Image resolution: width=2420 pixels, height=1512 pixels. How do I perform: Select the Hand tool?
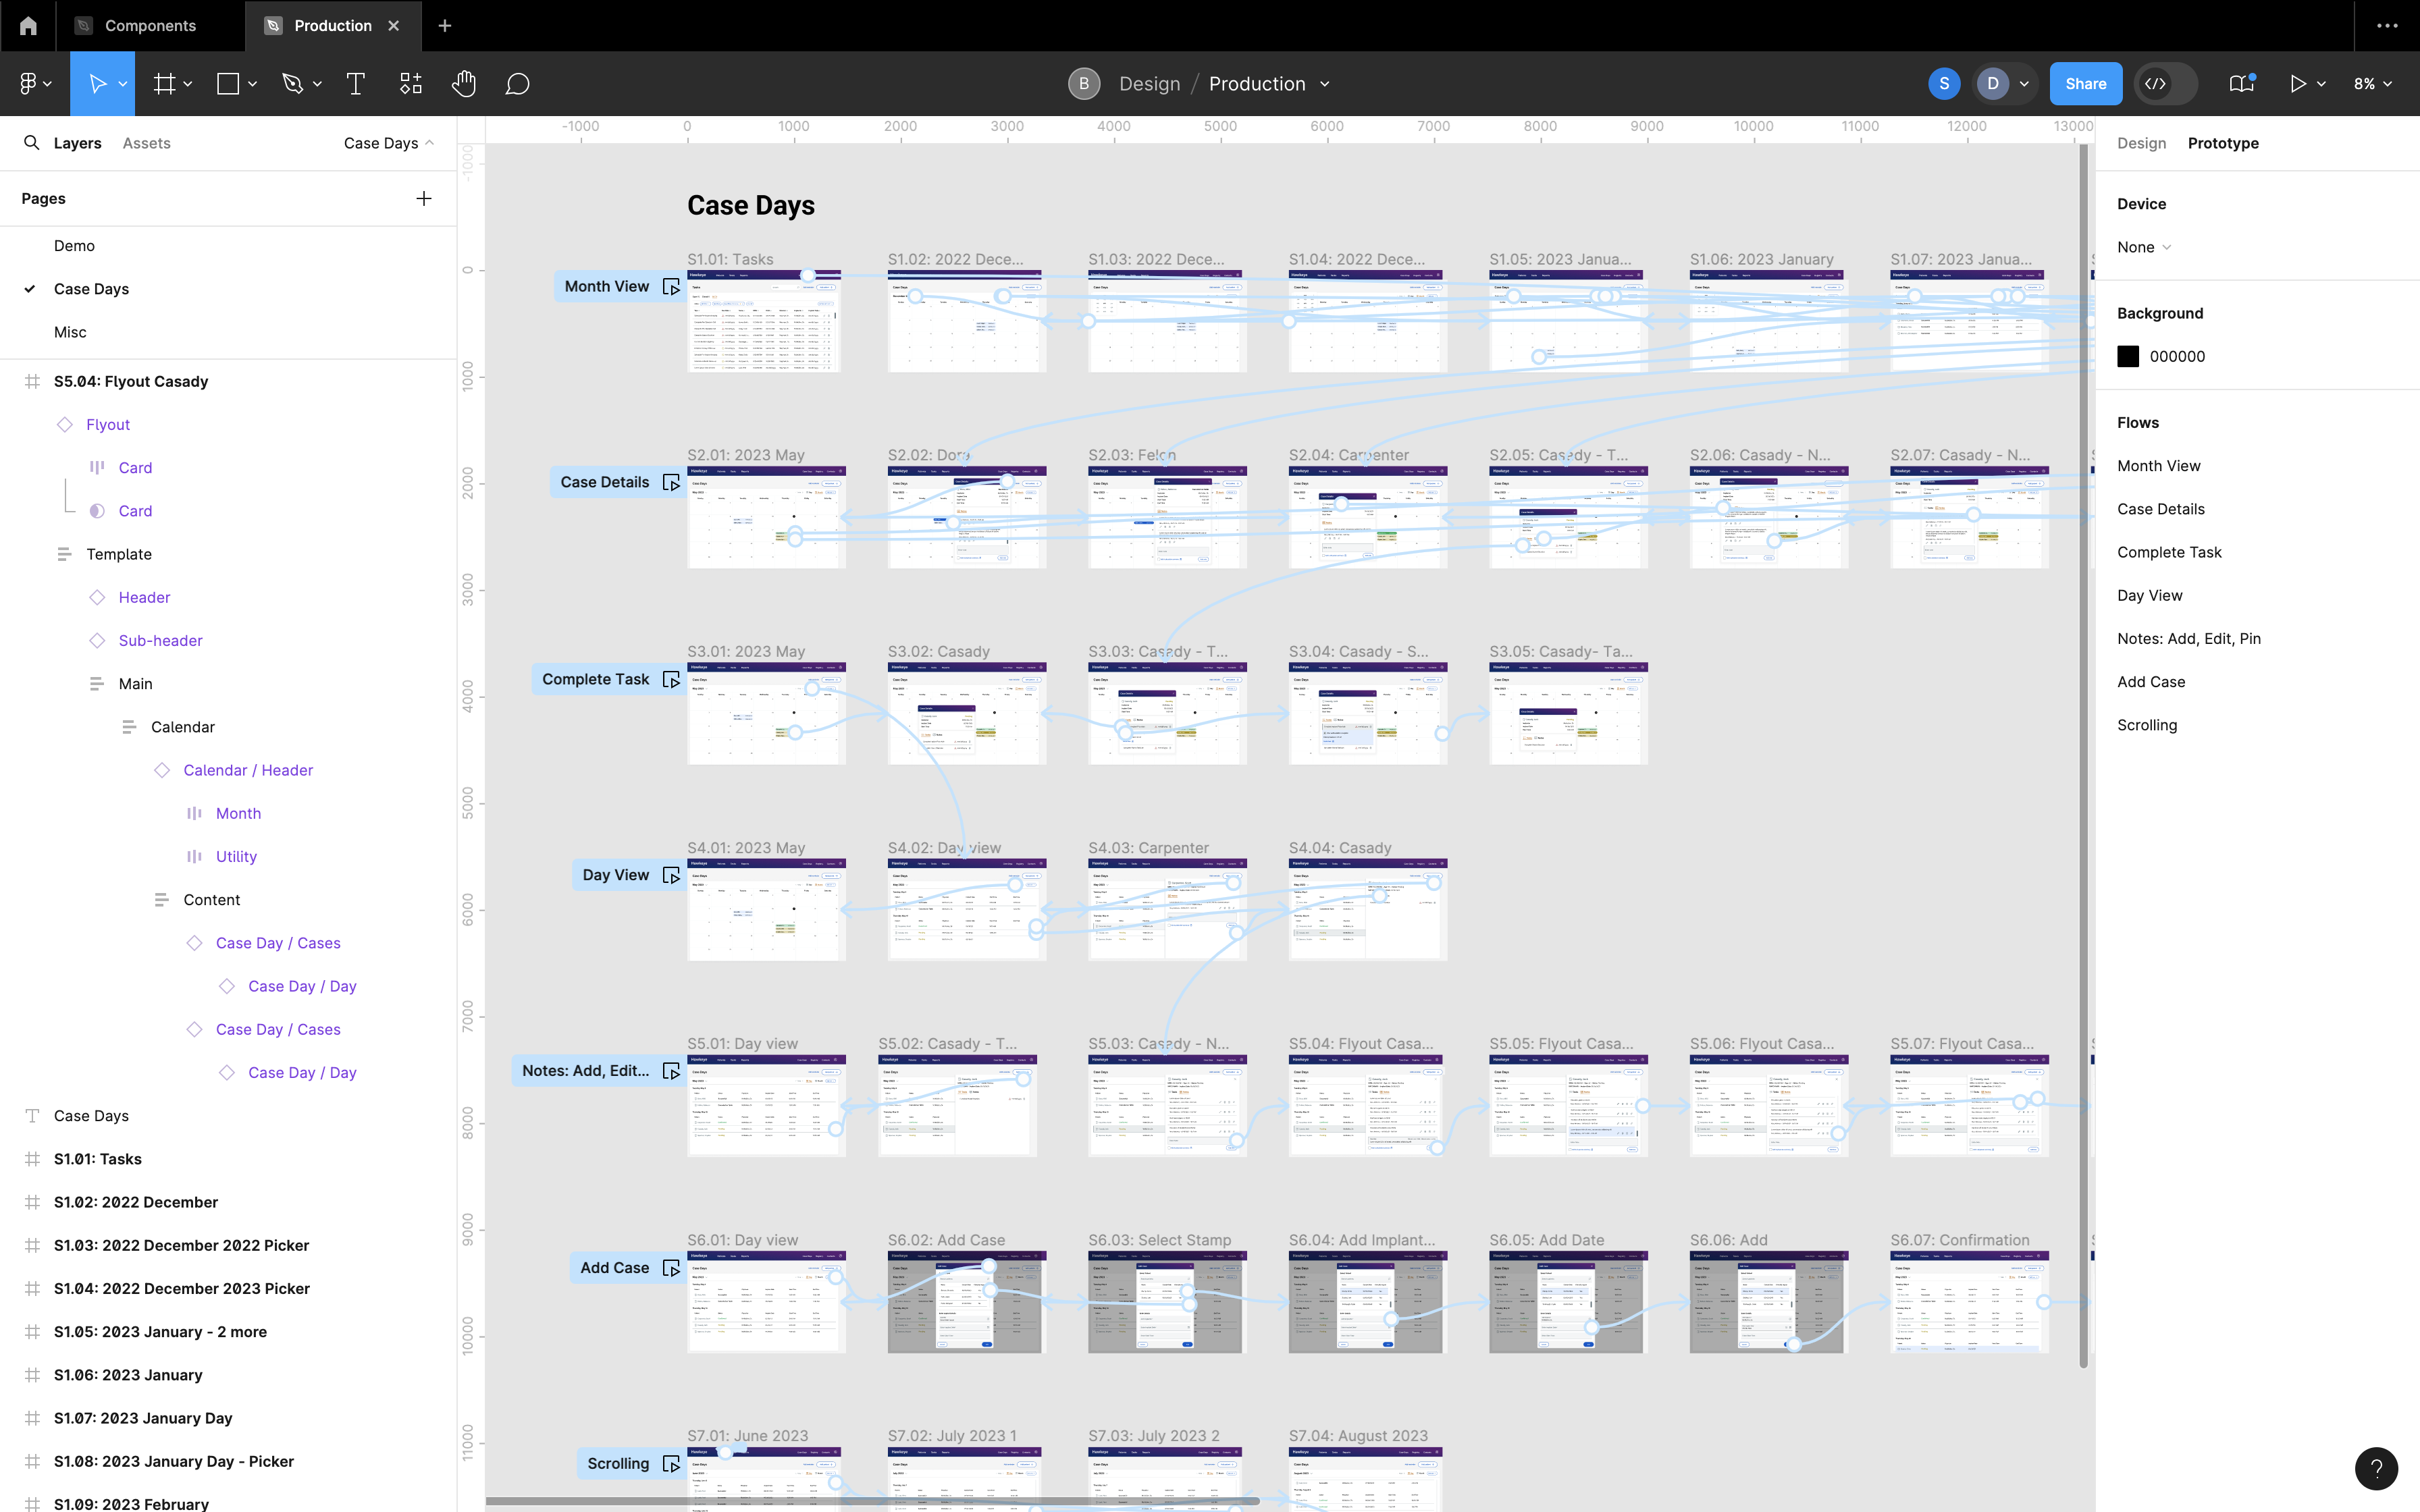[463, 84]
